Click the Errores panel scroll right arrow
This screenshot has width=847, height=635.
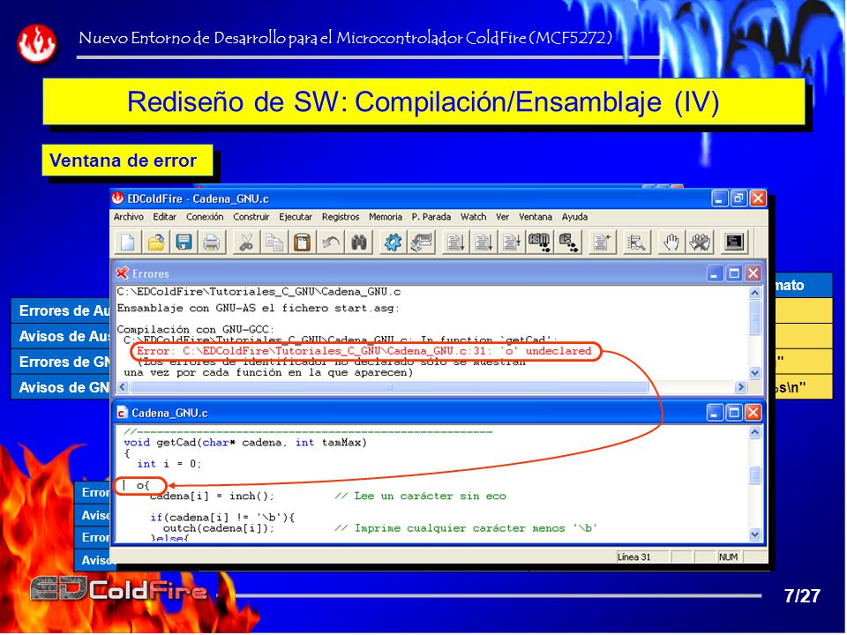click(x=740, y=387)
